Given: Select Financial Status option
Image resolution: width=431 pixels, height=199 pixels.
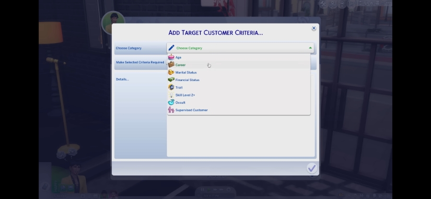Looking at the screenshot, I should click(239, 80).
